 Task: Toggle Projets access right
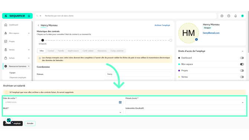coord(242,71)
